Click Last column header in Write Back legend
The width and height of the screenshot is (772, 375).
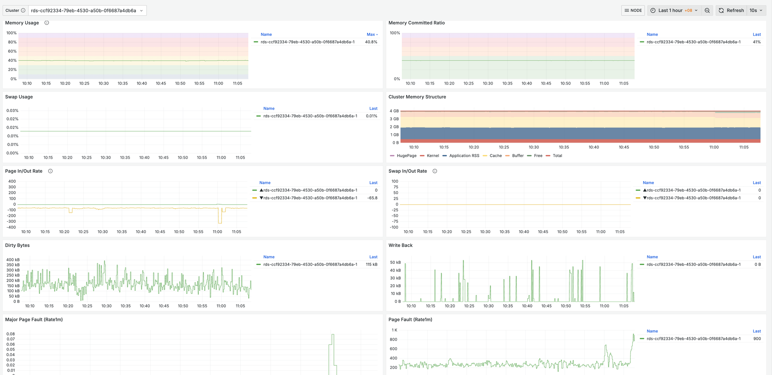click(x=757, y=257)
